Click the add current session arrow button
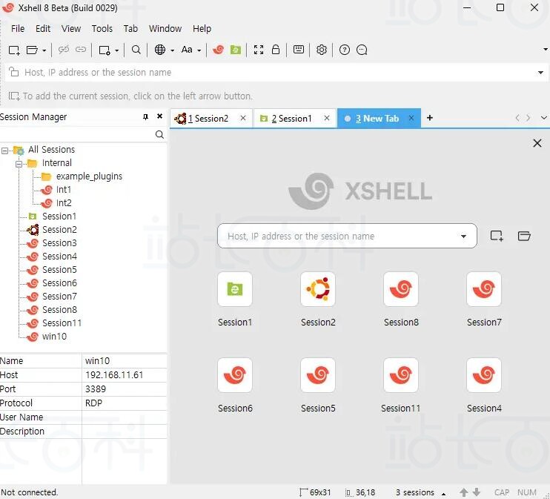 click(x=14, y=96)
